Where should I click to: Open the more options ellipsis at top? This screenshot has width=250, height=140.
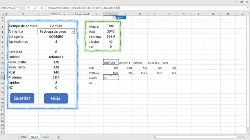pos(237,2)
